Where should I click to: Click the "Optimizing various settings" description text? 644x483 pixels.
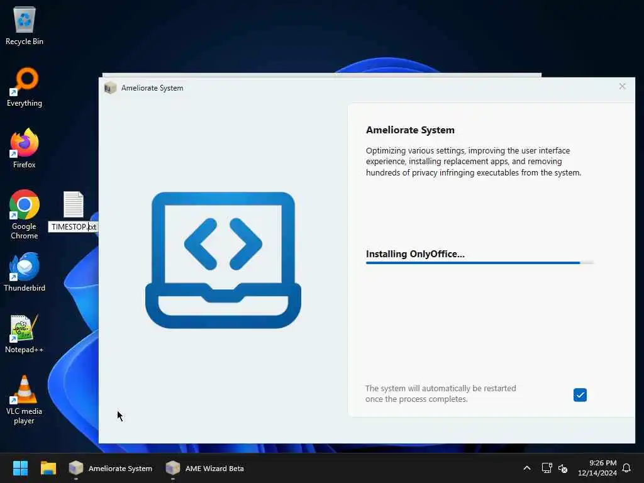(x=474, y=162)
